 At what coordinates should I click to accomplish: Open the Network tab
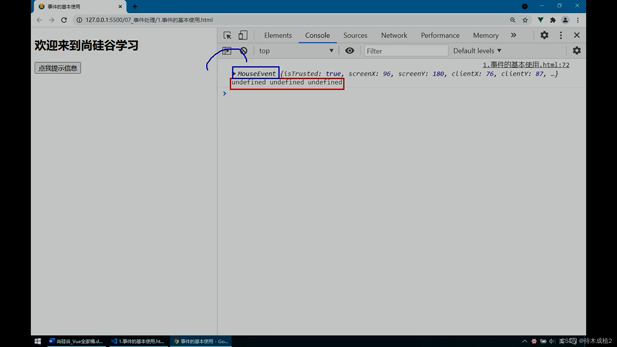[x=394, y=35]
